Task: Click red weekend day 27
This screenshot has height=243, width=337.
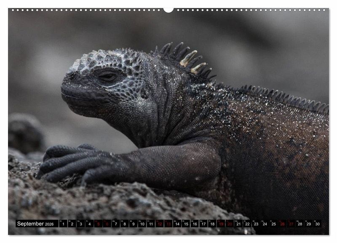Action: coord(291,224)
